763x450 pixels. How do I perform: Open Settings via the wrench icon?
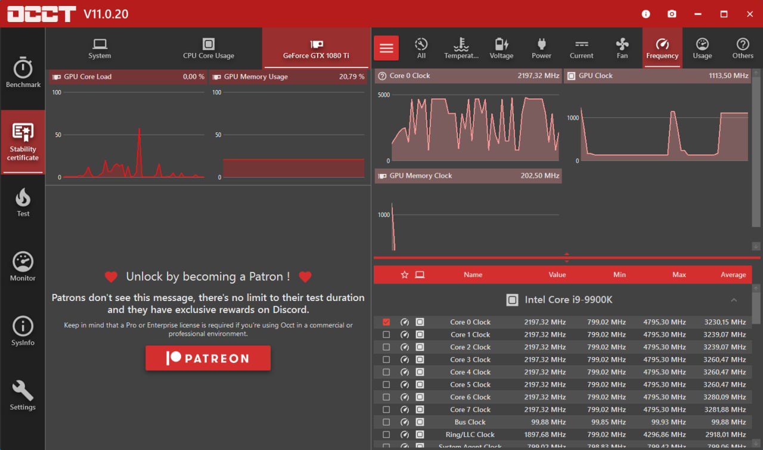(23, 395)
